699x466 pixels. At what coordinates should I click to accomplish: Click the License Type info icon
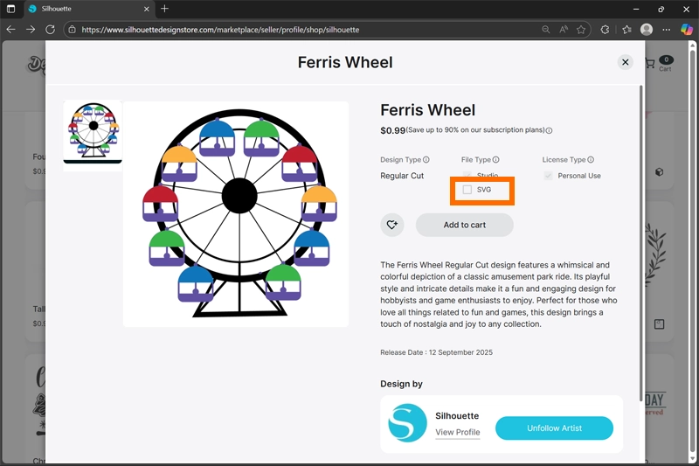(x=591, y=160)
